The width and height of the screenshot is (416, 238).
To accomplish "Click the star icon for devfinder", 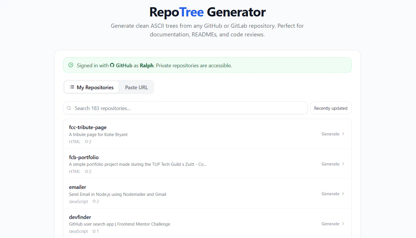I will pos(94,231).
